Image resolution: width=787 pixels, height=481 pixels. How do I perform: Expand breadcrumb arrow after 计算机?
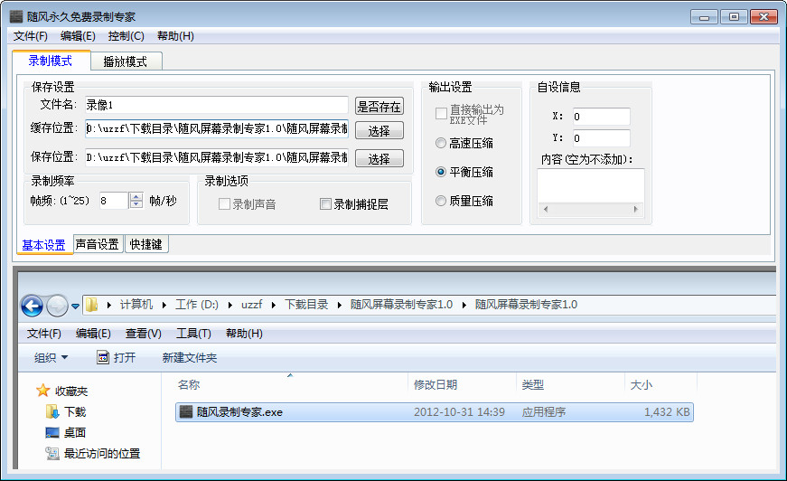pos(164,305)
